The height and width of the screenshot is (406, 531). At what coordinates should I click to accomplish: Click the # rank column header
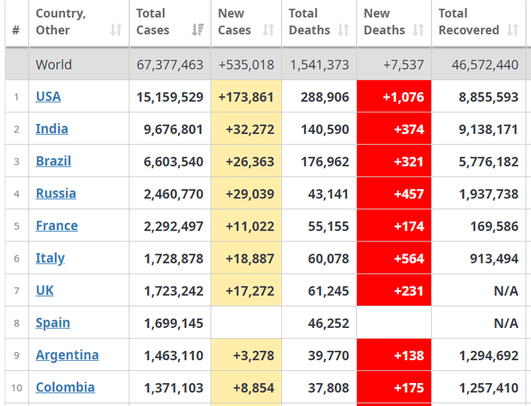[x=16, y=30]
